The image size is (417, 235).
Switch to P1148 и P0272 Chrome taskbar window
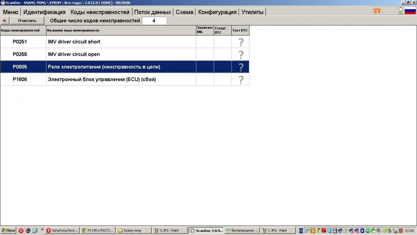(98, 230)
